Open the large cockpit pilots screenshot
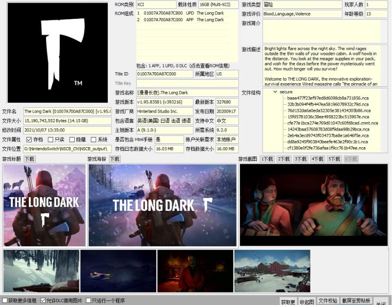The height and width of the screenshot is (305, 392). 313,205
